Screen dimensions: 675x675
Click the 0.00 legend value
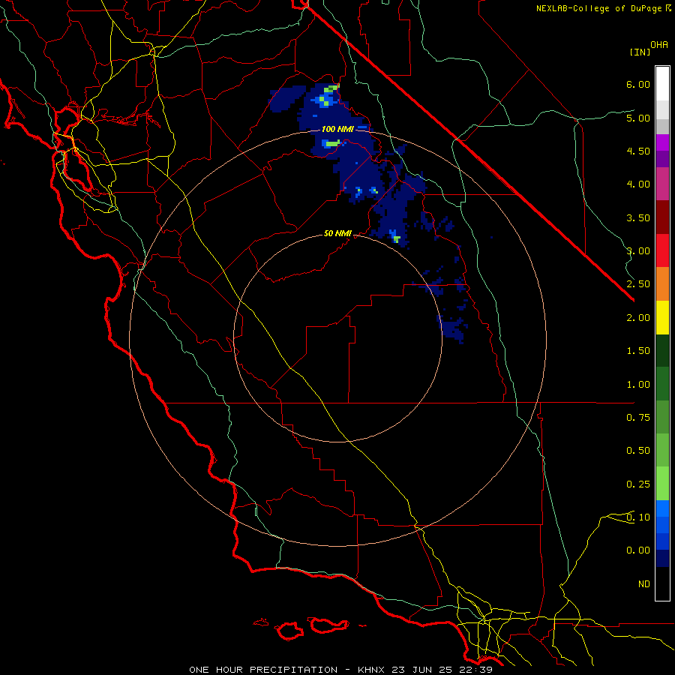[x=638, y=550]
